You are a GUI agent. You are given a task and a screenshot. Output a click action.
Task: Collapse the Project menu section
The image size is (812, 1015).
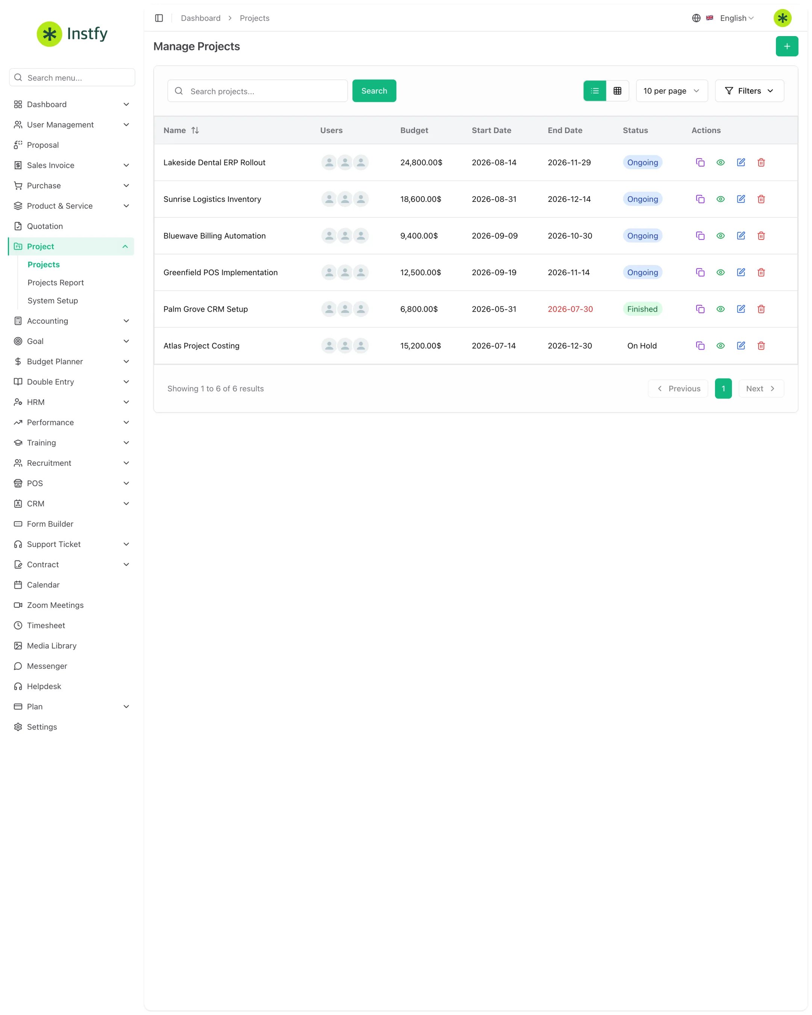pyautogui.click(x=71, y=247)
